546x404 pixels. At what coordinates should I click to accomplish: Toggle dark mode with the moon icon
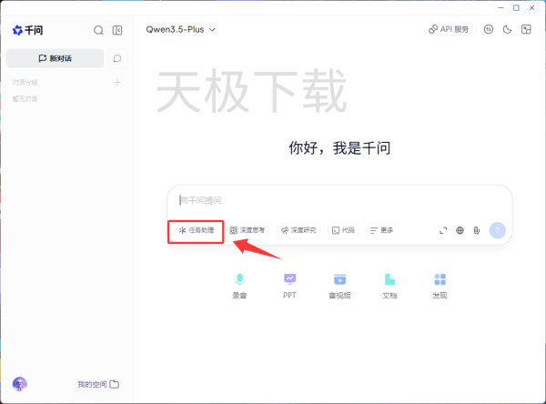point(507,29)
